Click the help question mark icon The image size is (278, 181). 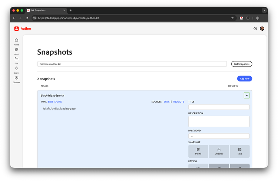[255, 29]
